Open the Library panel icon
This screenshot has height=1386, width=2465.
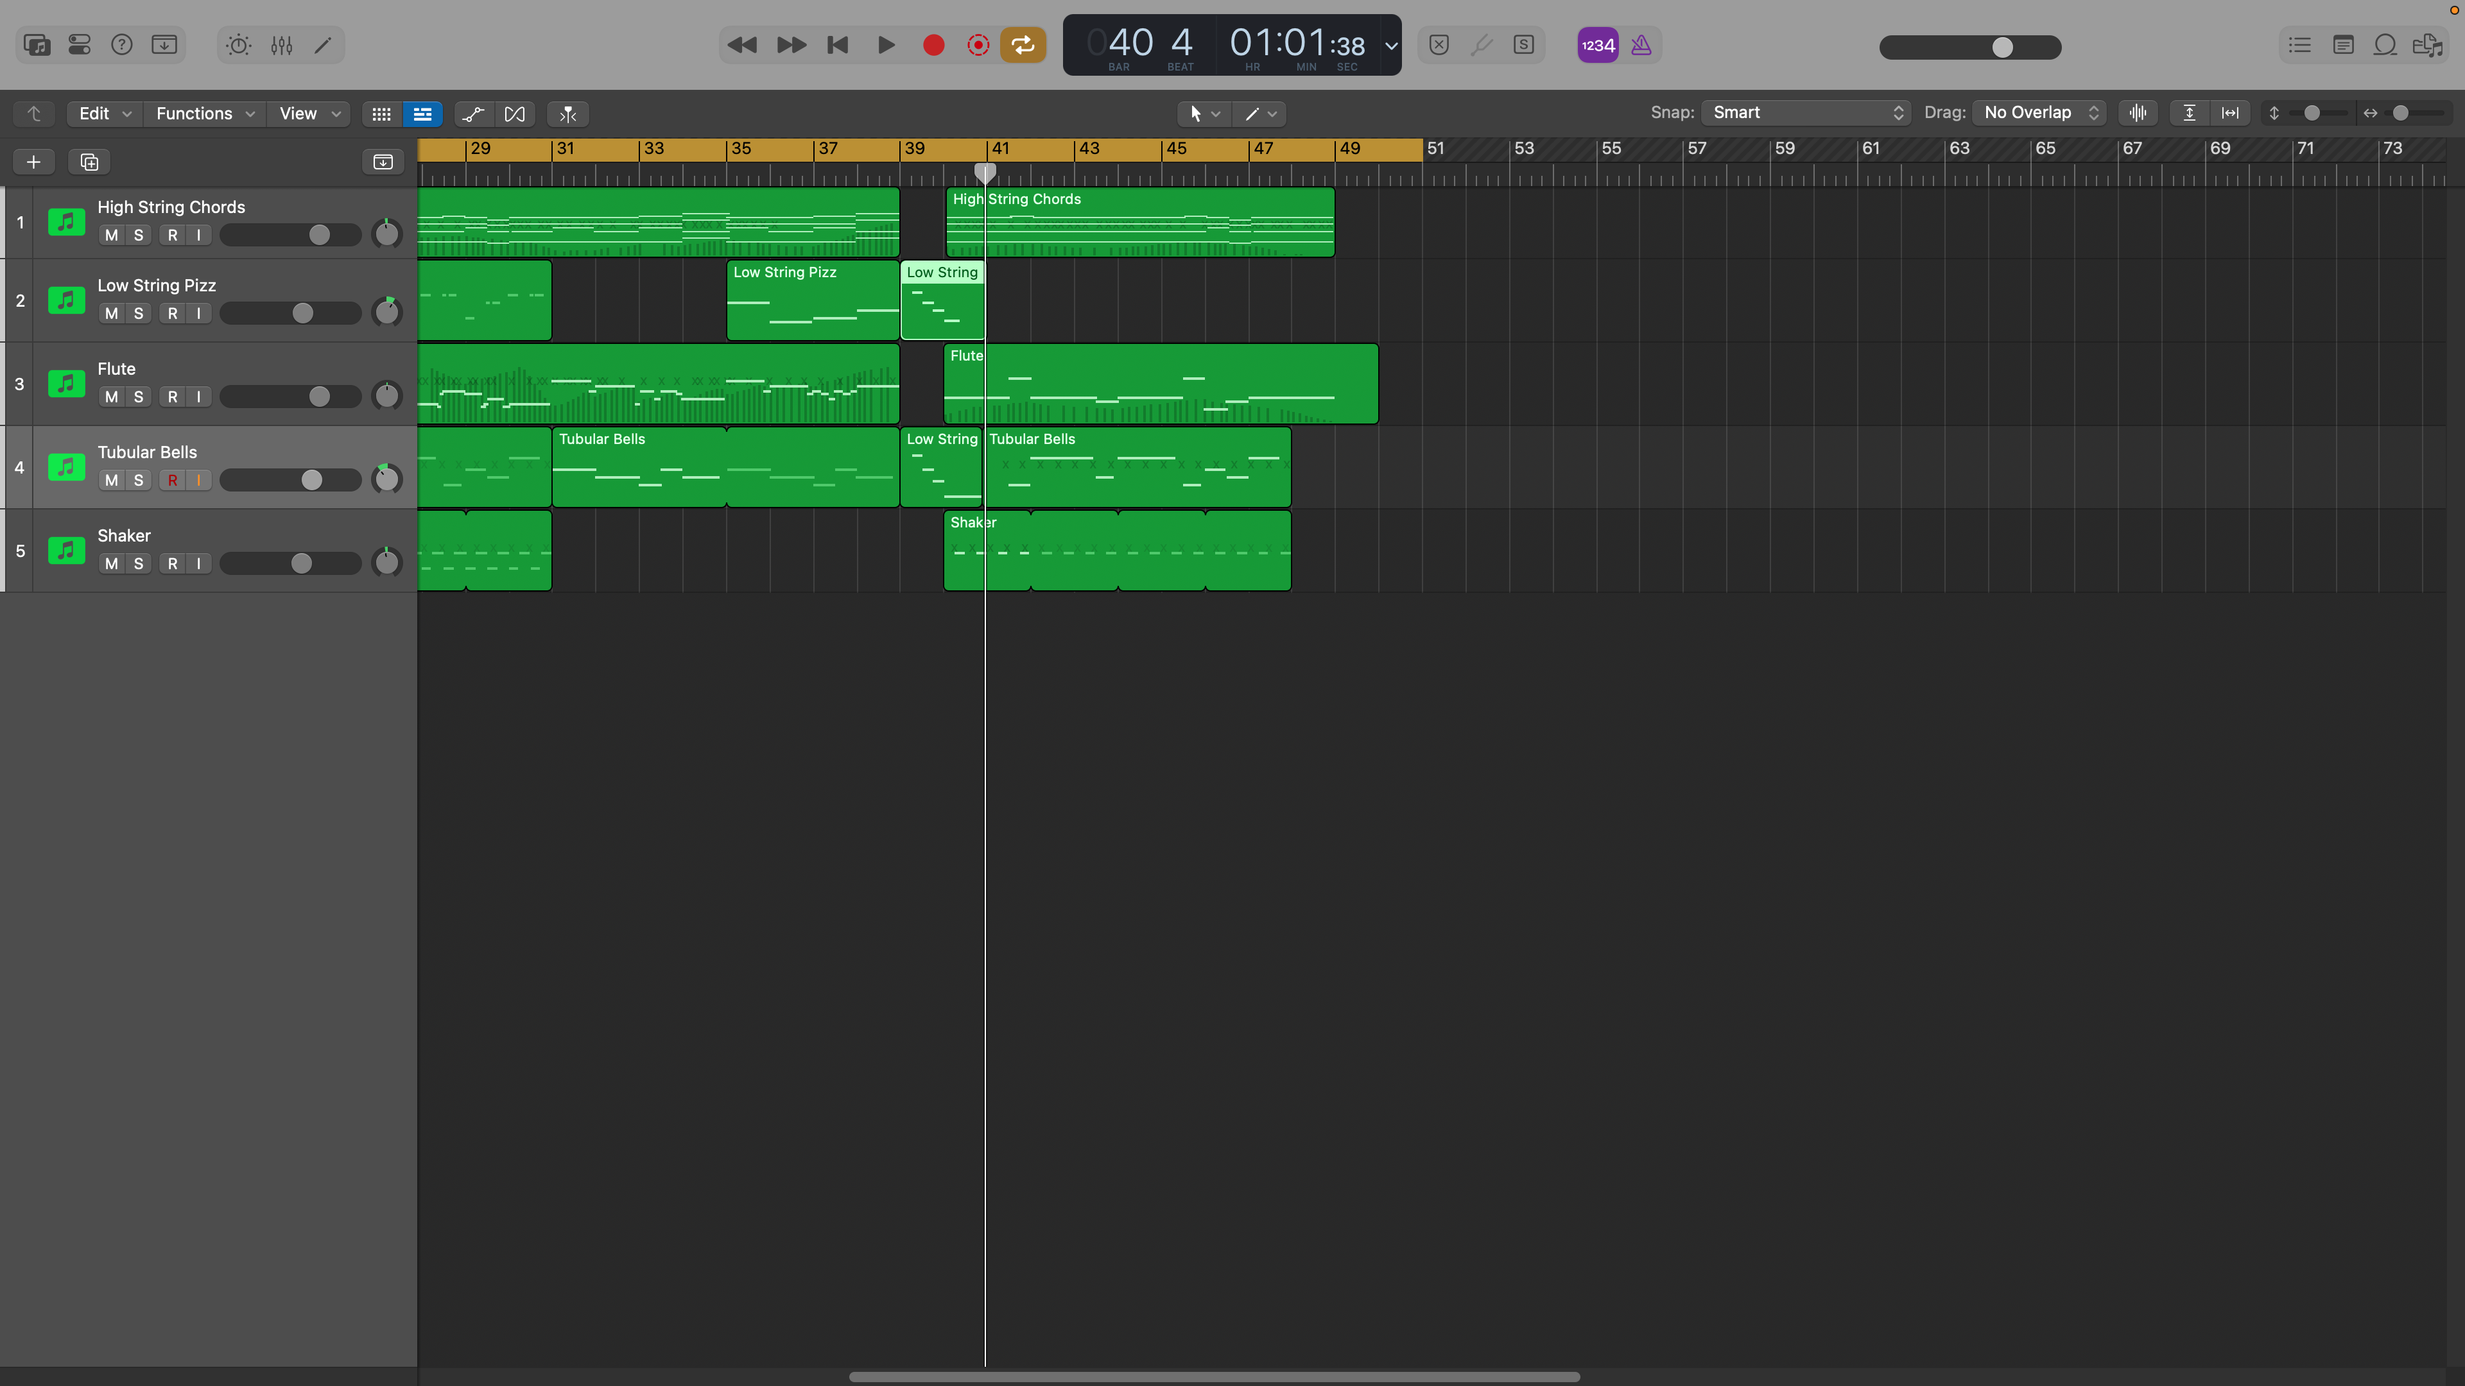[x=37, y=45]
